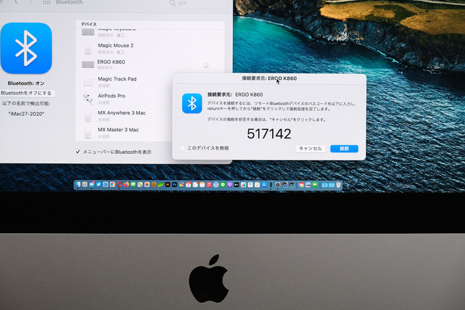The image size is (465, 310).
Task: Open the Mail app in Dock
Action: (92, 184)
